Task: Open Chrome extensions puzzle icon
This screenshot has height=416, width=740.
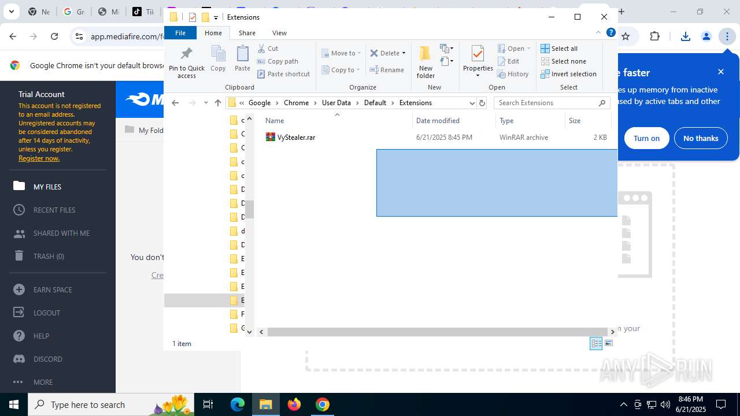Action: pyautogui.click(x=654, y=36)
